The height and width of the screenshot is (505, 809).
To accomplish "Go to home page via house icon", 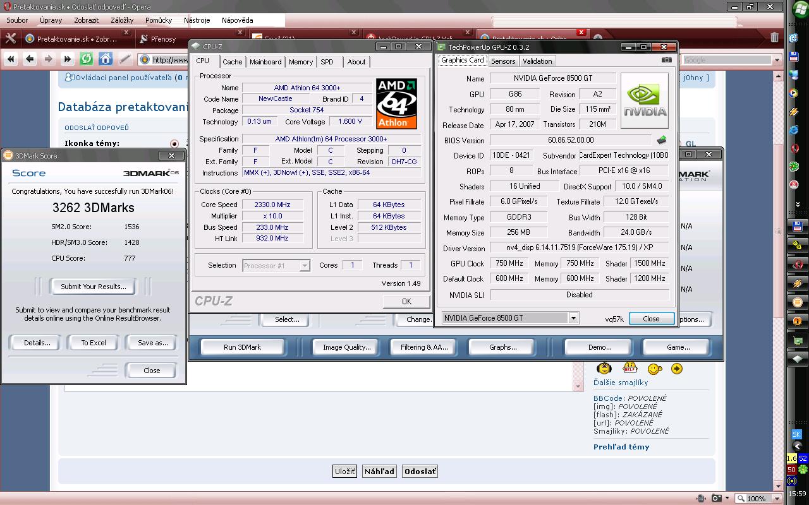I will (x=106, y=59).
